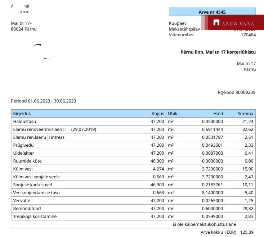
Task: Click the price 8,1400000
Action: pos(212,192)
